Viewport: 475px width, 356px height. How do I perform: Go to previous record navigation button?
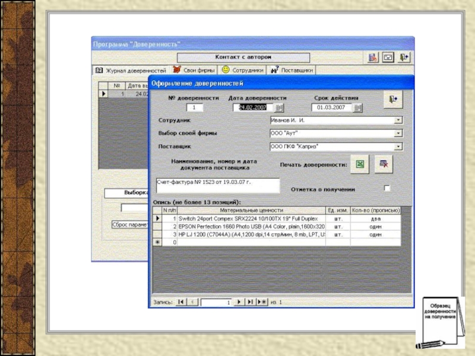pyautogui.click(x=192, y=302)
